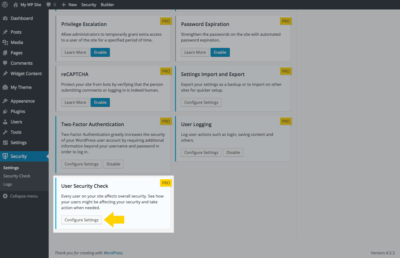This screenshot has height=258, width=400.
Task: Select the Appearance paintbrush icon
Action: pos(6,101)
